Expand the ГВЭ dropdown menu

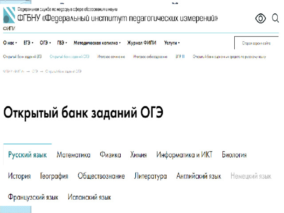62,43
